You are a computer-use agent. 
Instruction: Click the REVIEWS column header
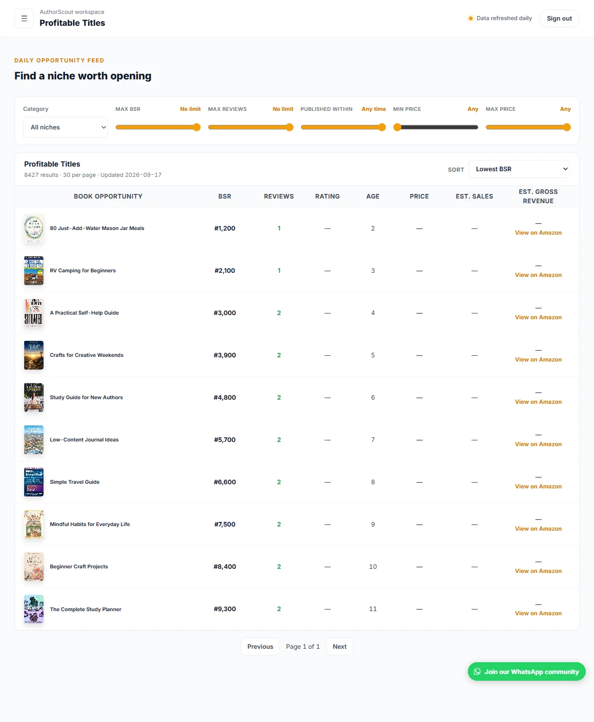coord(279,196)
